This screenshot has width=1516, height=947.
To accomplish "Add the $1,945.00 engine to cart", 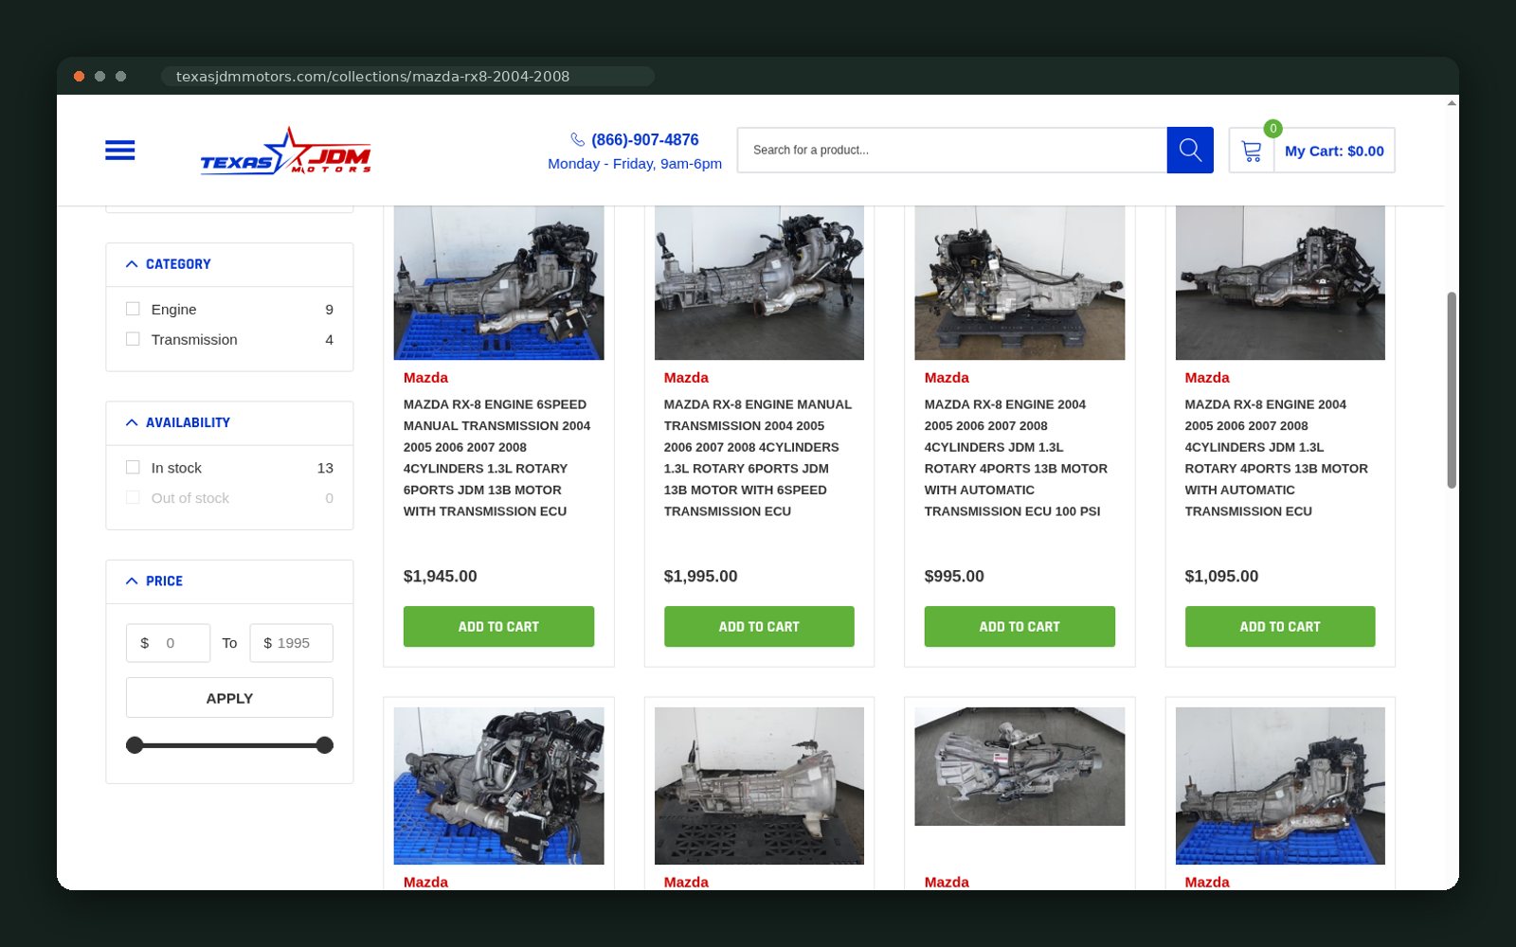I will [x=498, y=626].
